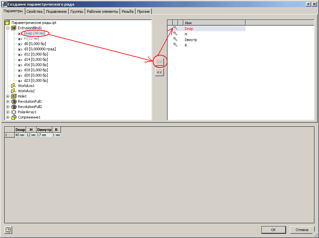Click the part icon next to Параметрические ряды.ipt
Image resolution: width=319 pixels, height=238 pixels.
coord(7,23)
